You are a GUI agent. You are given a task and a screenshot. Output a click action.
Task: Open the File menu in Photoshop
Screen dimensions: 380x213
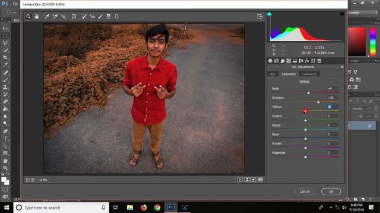(15, 4)
